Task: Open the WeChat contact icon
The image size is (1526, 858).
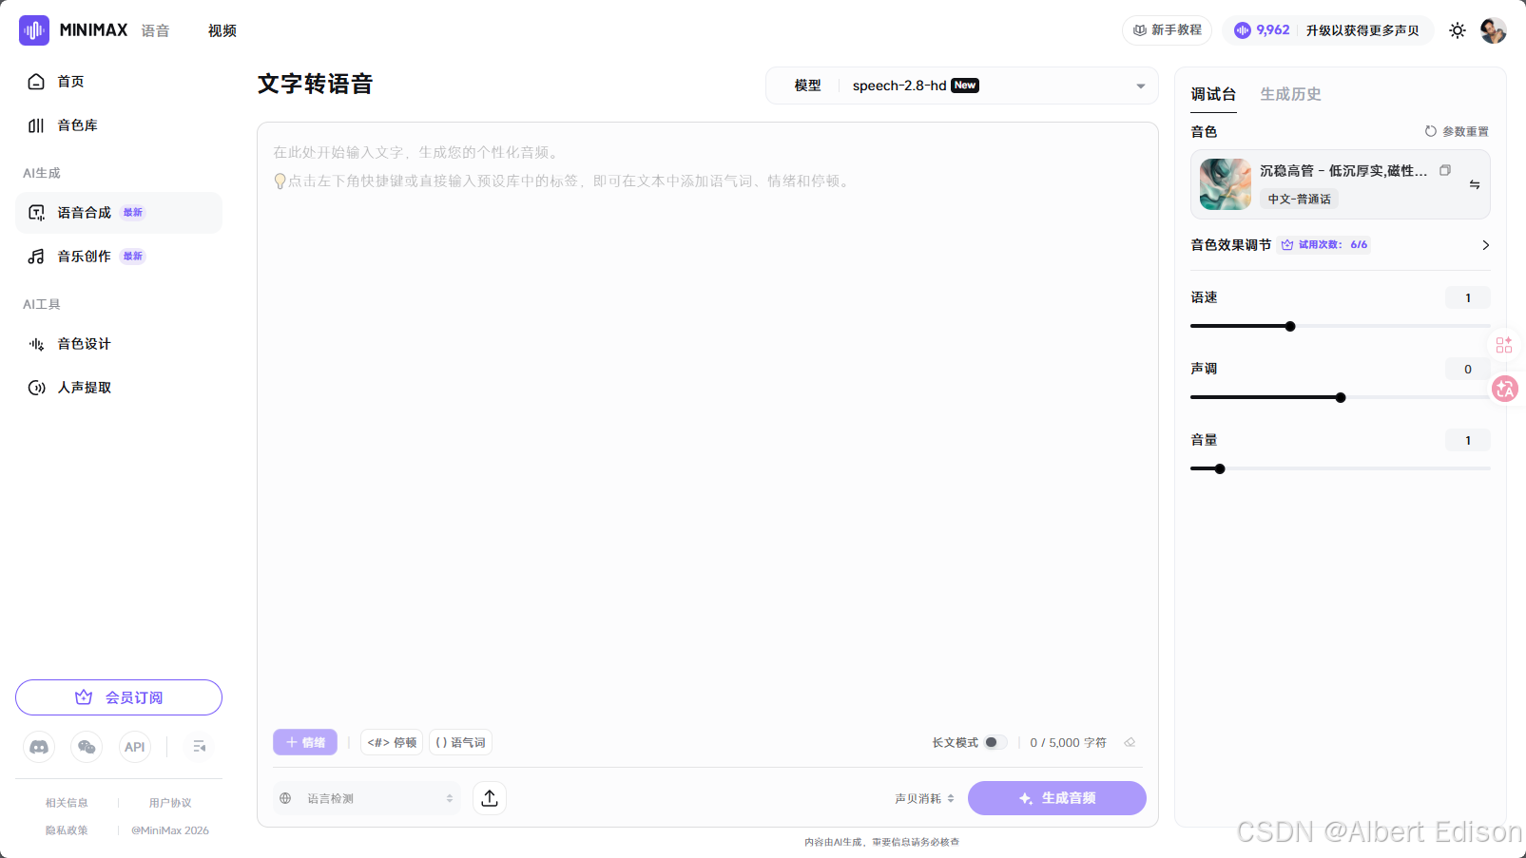Action: tap(87, 747)
